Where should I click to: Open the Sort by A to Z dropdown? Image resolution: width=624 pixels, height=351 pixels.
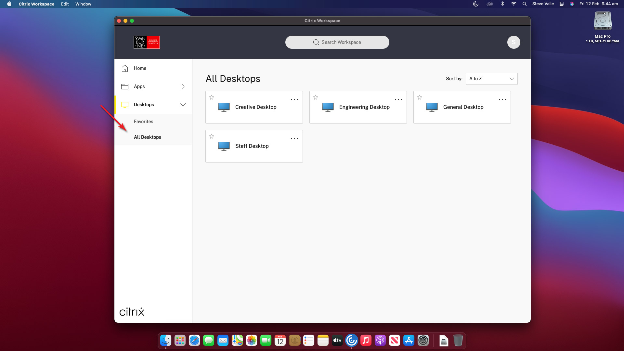coord(491,79)
